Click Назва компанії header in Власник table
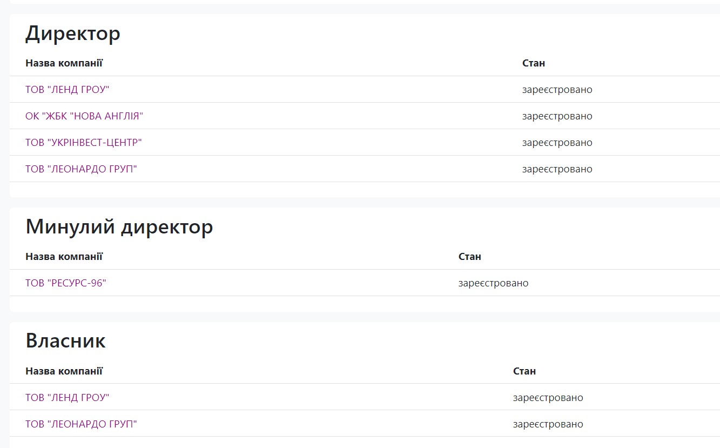 point(64,371)
